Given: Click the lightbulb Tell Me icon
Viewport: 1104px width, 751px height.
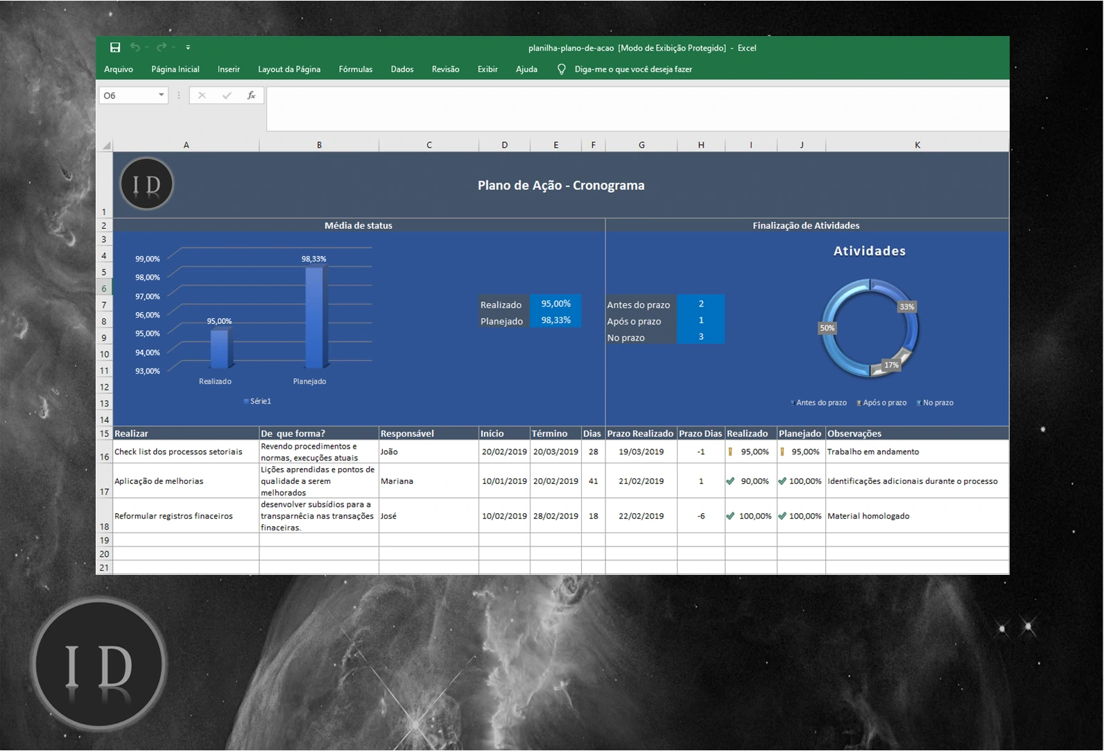Looking at the screenshot, I should (562, 69).
